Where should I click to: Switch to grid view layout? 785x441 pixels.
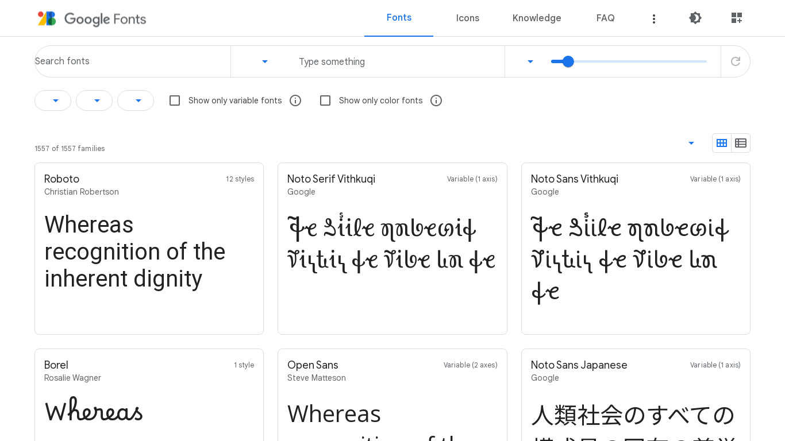pos(722,143)
